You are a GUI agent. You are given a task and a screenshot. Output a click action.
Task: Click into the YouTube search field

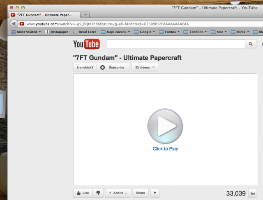click(175, 44)
